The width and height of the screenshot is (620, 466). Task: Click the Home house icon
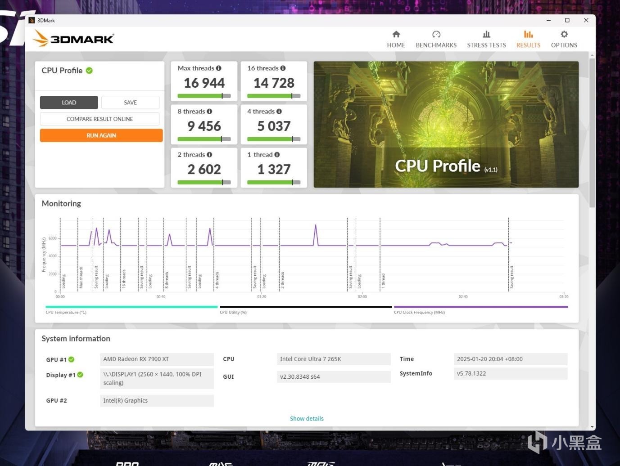tap(396, 34)
